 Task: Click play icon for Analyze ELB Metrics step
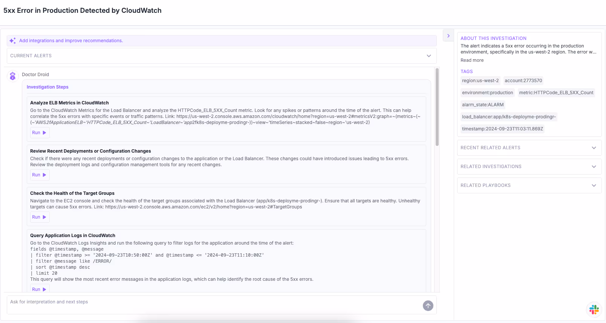(44, 133)
